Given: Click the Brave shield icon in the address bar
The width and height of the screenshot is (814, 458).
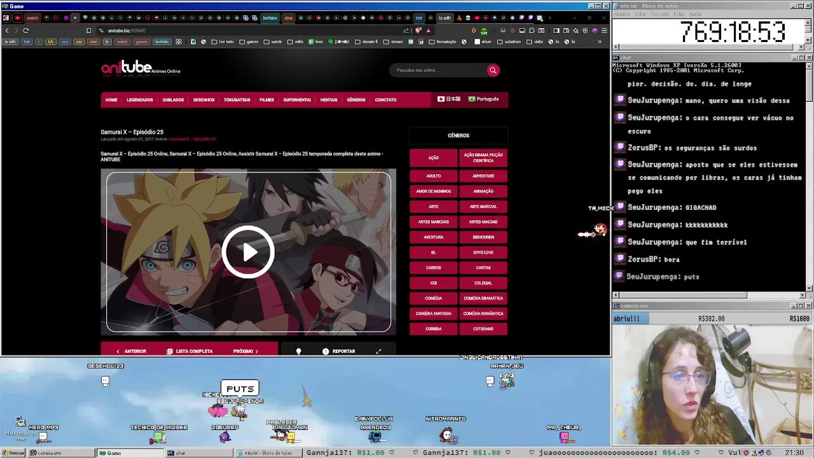Looking at the screenshot, I should tap(418, 31).
